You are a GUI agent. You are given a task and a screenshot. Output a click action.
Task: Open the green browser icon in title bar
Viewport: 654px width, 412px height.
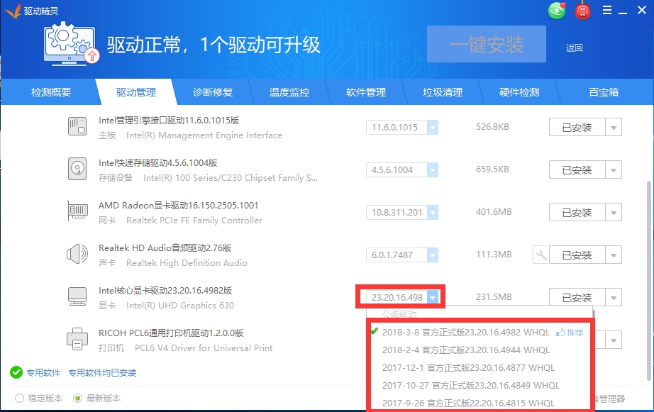pos(557,11)
